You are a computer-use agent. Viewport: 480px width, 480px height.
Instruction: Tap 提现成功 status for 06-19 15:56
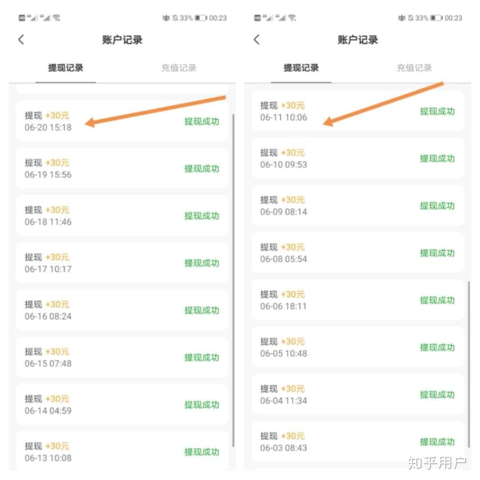pyautogui.click(x=202, y=168)
